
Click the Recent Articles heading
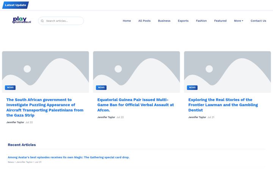[22, 145]
